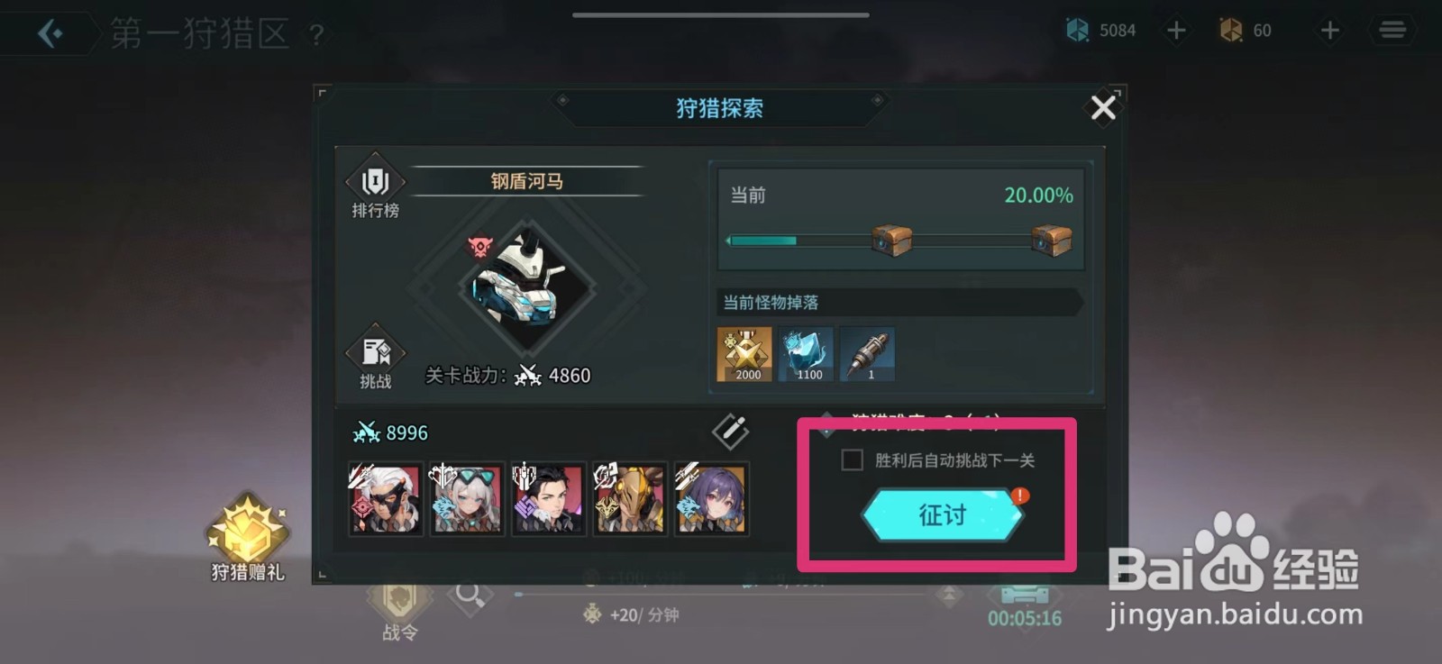Click the 狩猎赠礼 gift icon
The height and width of the screenshot is (664, 1442).
[x=248, y=538]
